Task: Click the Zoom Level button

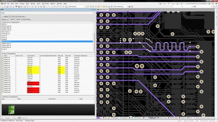Action: pyautogui.click(x=20, y=16)
